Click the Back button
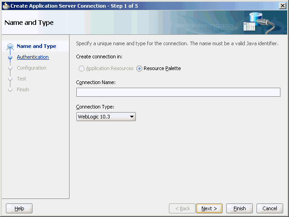Screen dimensions: 289x217 coord(182,208)
